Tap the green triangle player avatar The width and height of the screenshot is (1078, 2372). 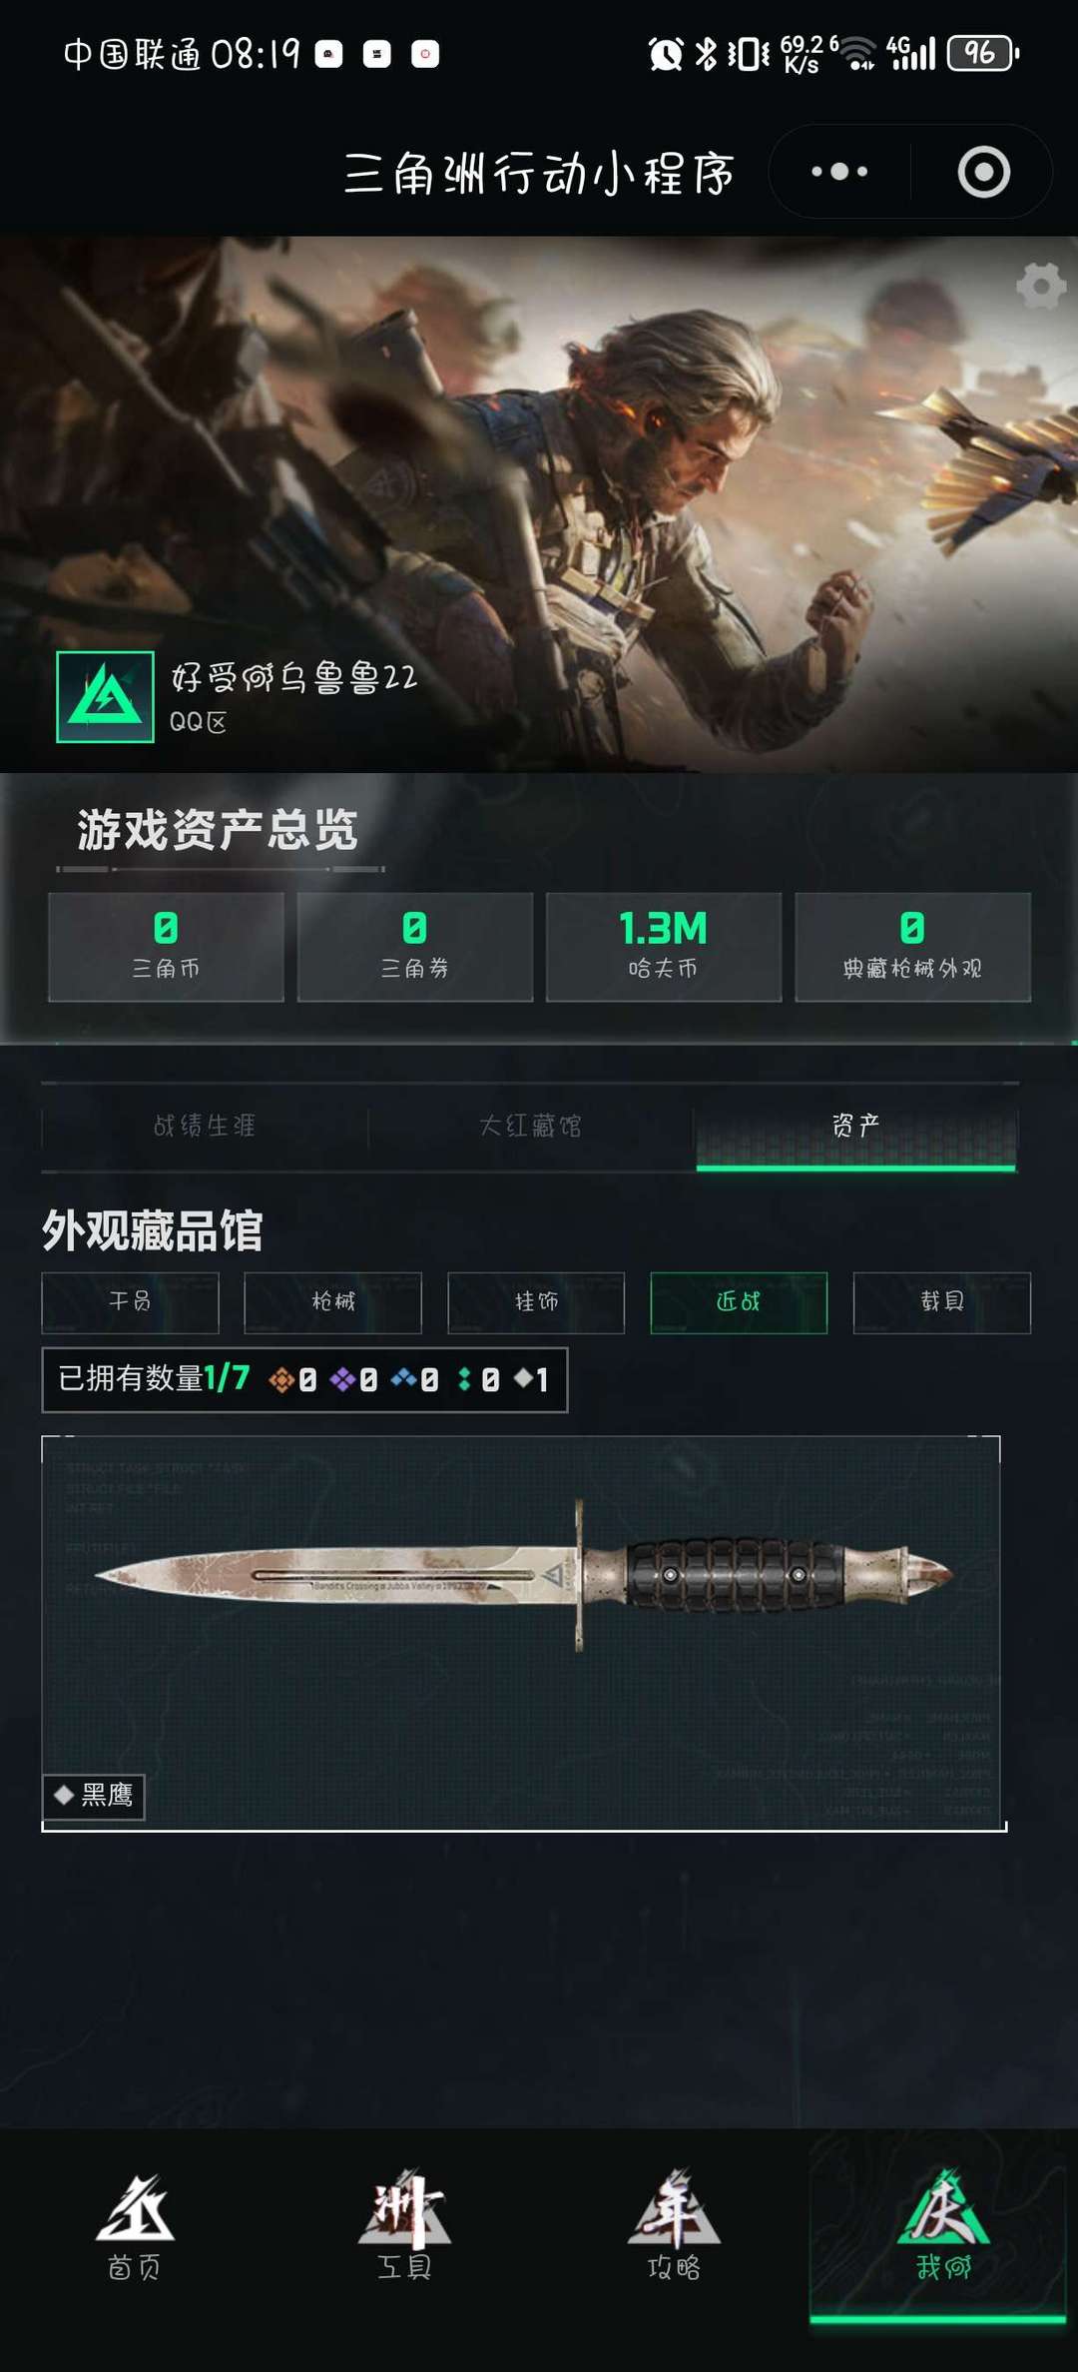point(105,696)
